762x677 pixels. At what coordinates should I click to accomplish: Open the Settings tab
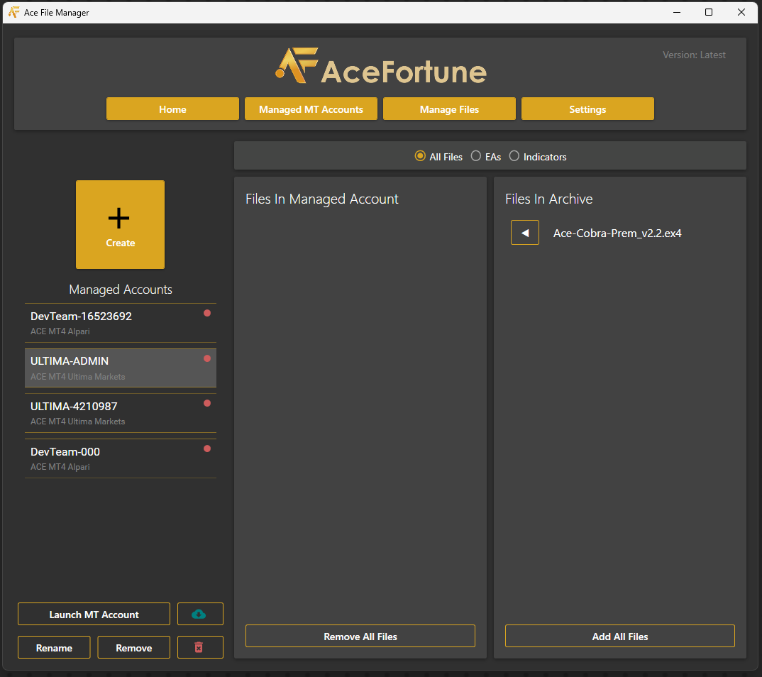pos(587,109)
